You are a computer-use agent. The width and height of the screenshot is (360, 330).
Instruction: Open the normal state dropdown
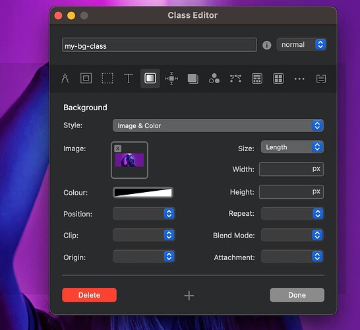301,45
